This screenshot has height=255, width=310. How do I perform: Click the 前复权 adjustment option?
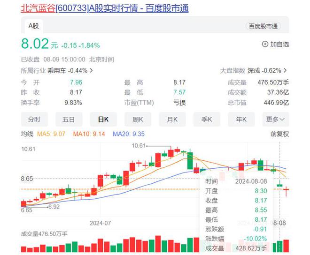tap(279, 134)
